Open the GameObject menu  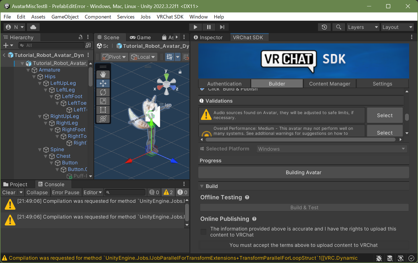click(65, 17)
